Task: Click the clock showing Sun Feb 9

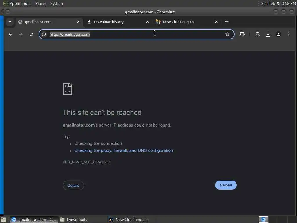Action: (x=278, y=3)
